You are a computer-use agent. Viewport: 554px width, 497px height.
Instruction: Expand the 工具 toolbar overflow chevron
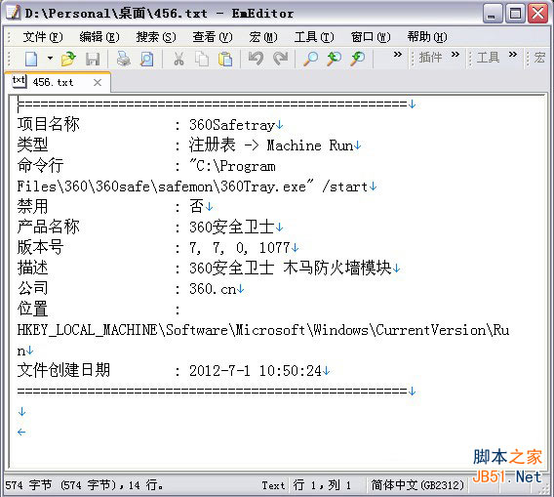coord(513,55)
